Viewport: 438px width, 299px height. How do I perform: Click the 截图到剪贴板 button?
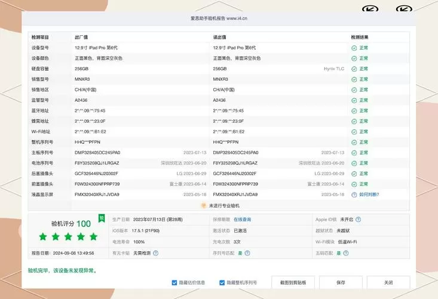[x=293, y=282]
